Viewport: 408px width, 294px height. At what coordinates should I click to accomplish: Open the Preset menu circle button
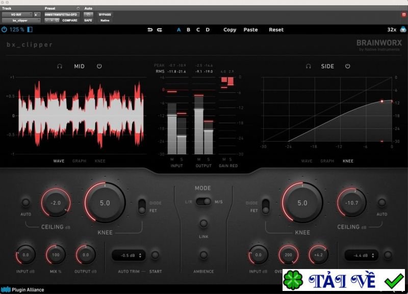[78, 8]
